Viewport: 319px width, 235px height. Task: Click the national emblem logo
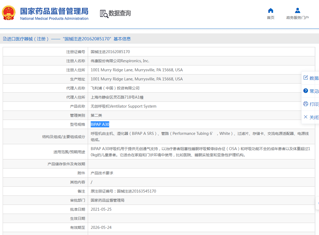[x=9, y=13]
